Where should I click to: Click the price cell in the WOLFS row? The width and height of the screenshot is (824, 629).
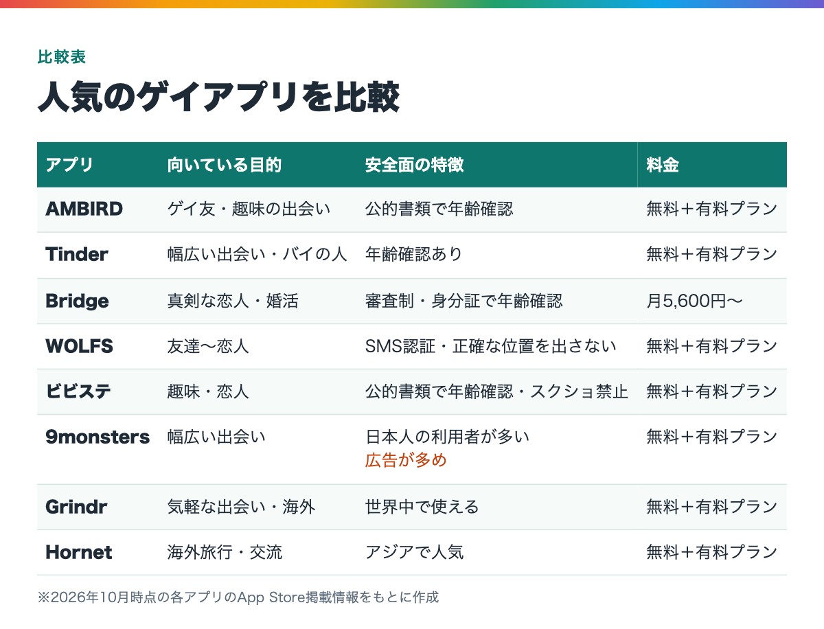[712, 346]
